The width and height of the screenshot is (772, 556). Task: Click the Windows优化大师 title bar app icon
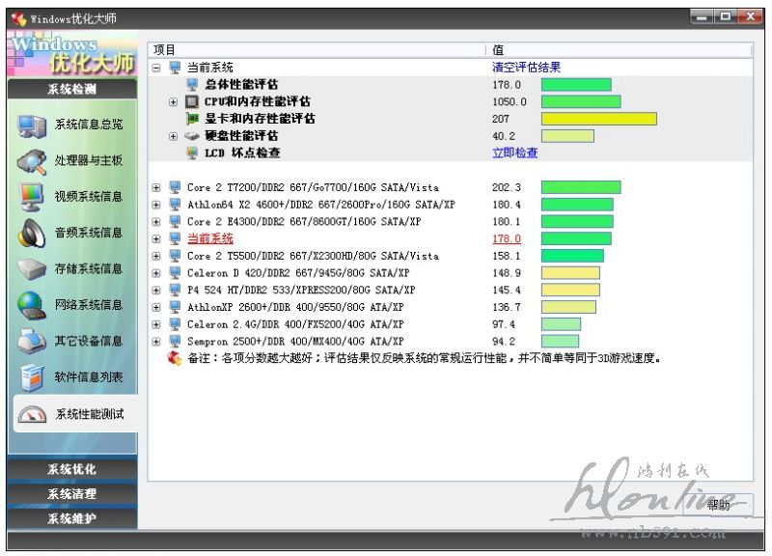click(18, 19)
